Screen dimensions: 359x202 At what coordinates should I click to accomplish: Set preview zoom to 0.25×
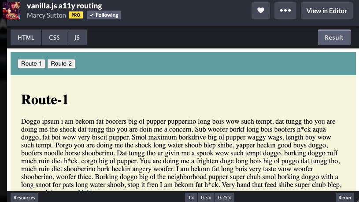(x=224, y=198)
